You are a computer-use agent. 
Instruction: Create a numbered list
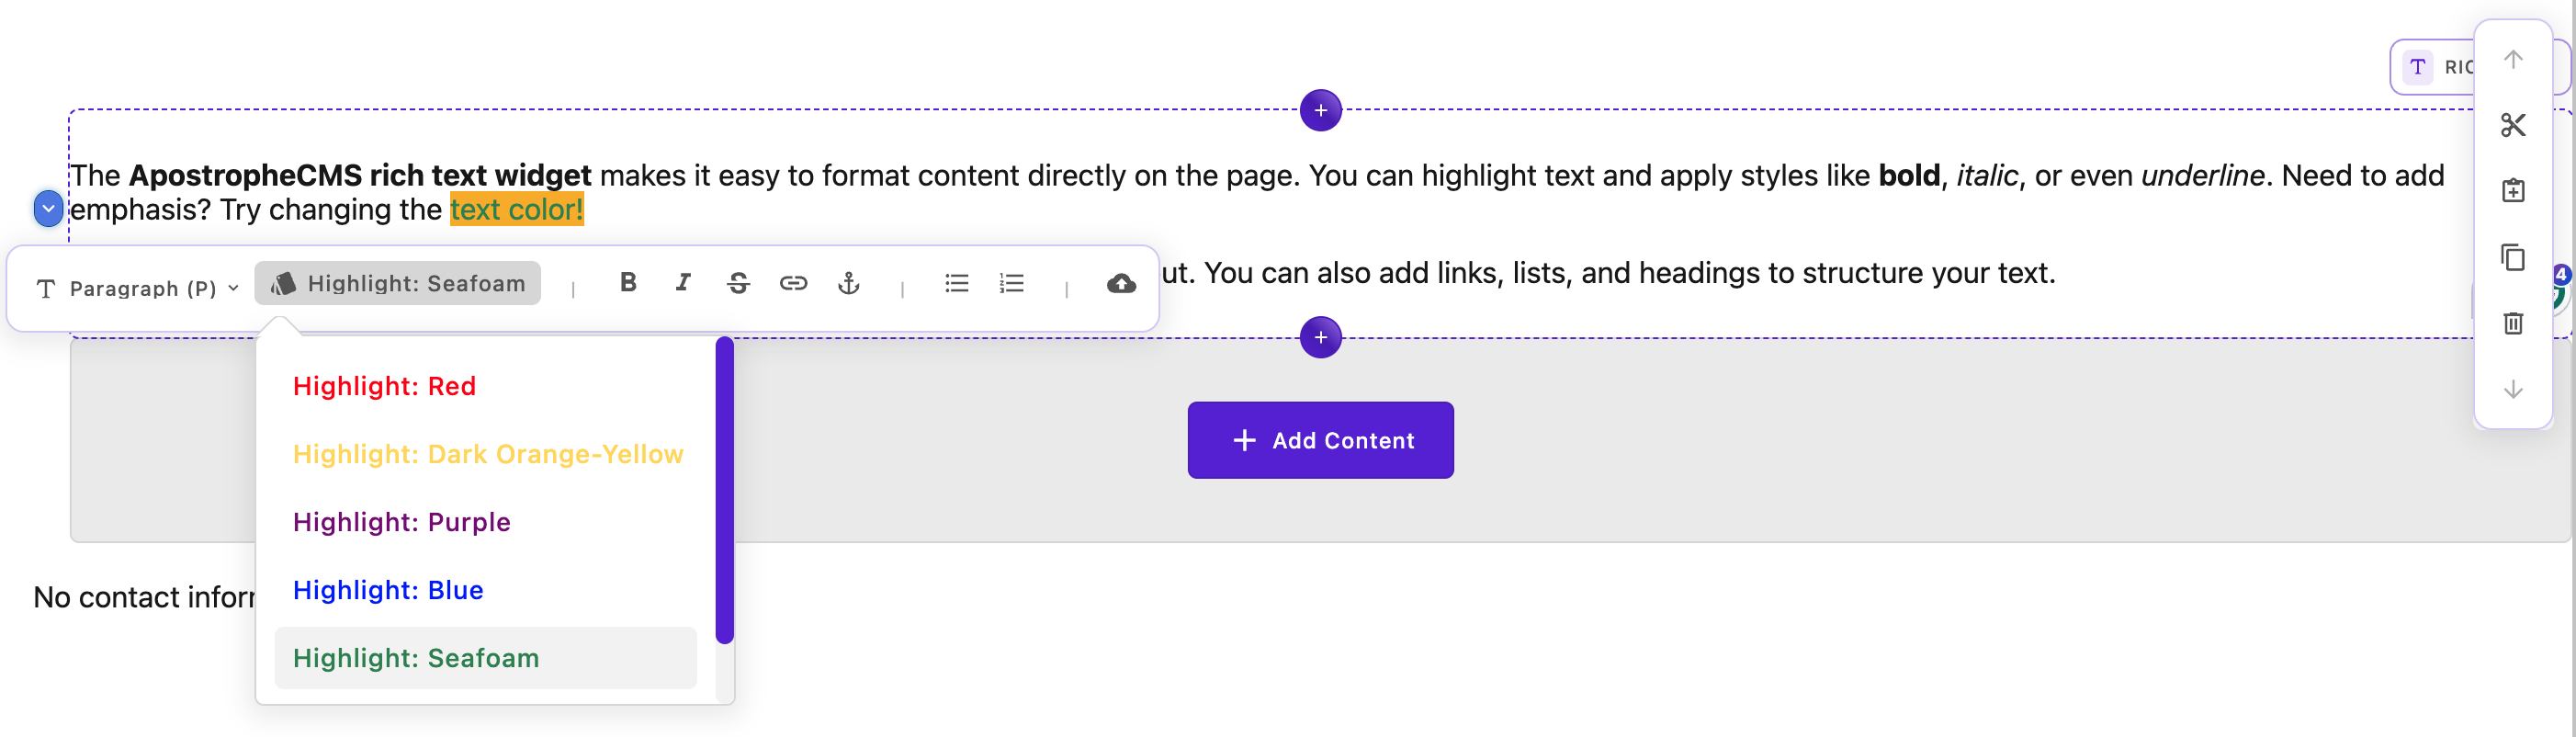coord(1012,283)
